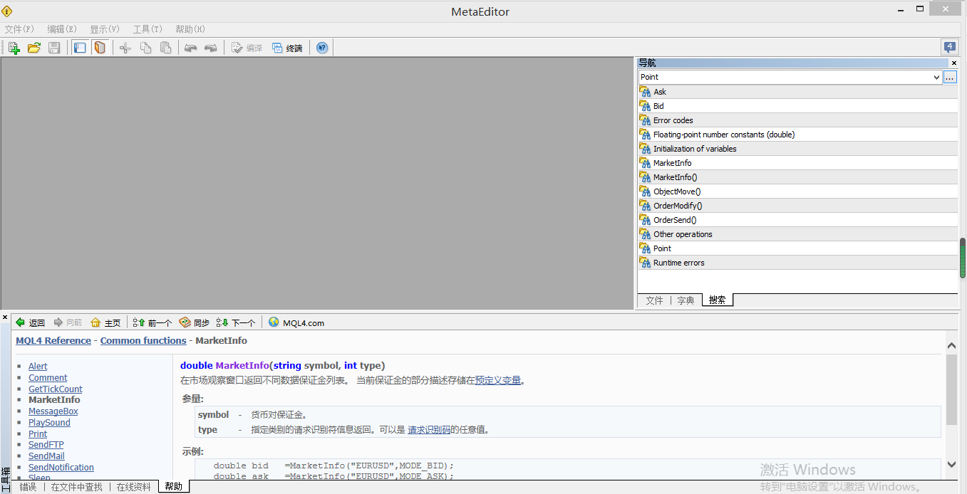
Task: Open the GetTickCount function link
Action: [56, 389]
